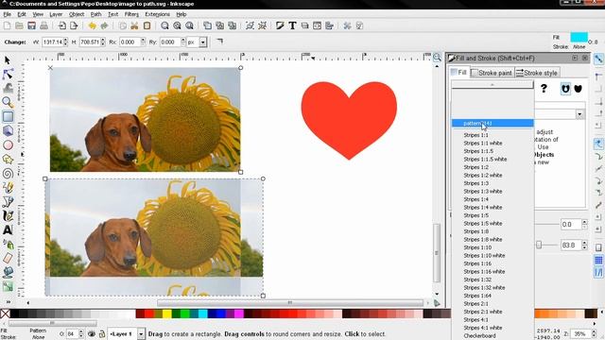605x340 pixels.
Task: Select the 3D Box tool
Action: click(8, 130)
